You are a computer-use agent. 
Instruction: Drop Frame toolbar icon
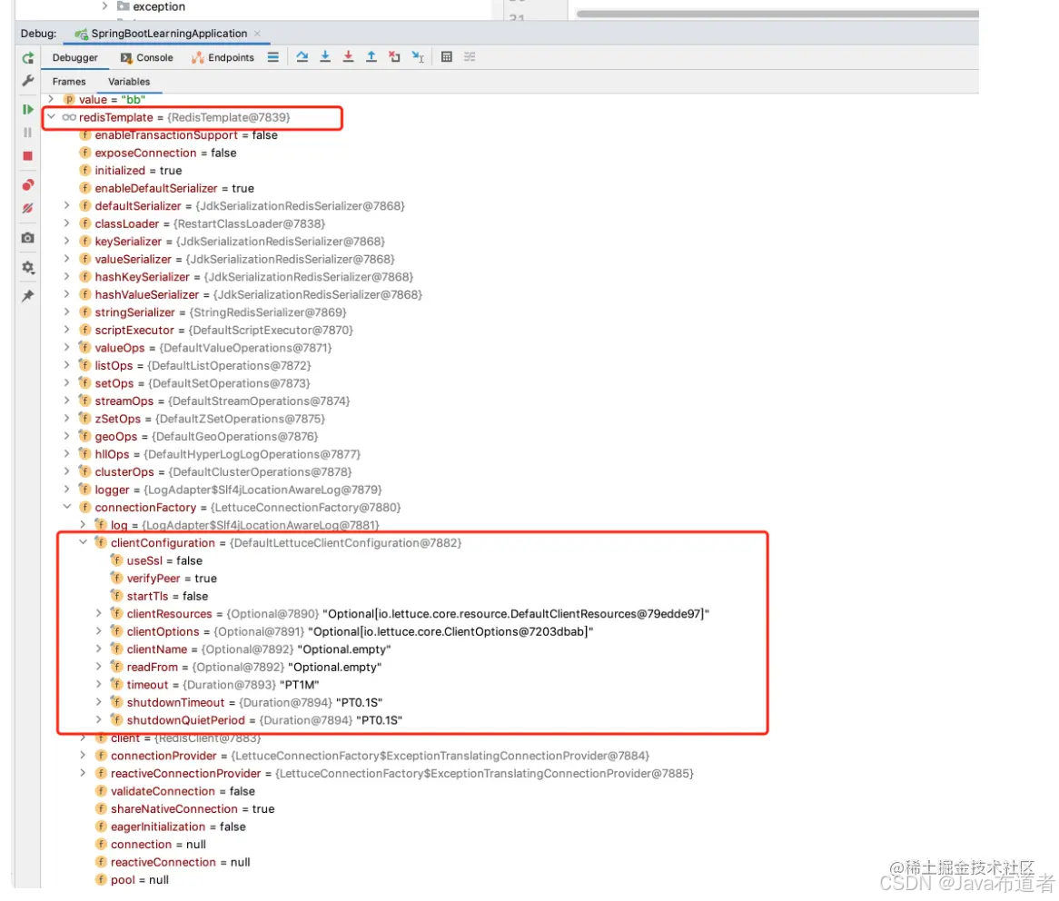(394, 56)
